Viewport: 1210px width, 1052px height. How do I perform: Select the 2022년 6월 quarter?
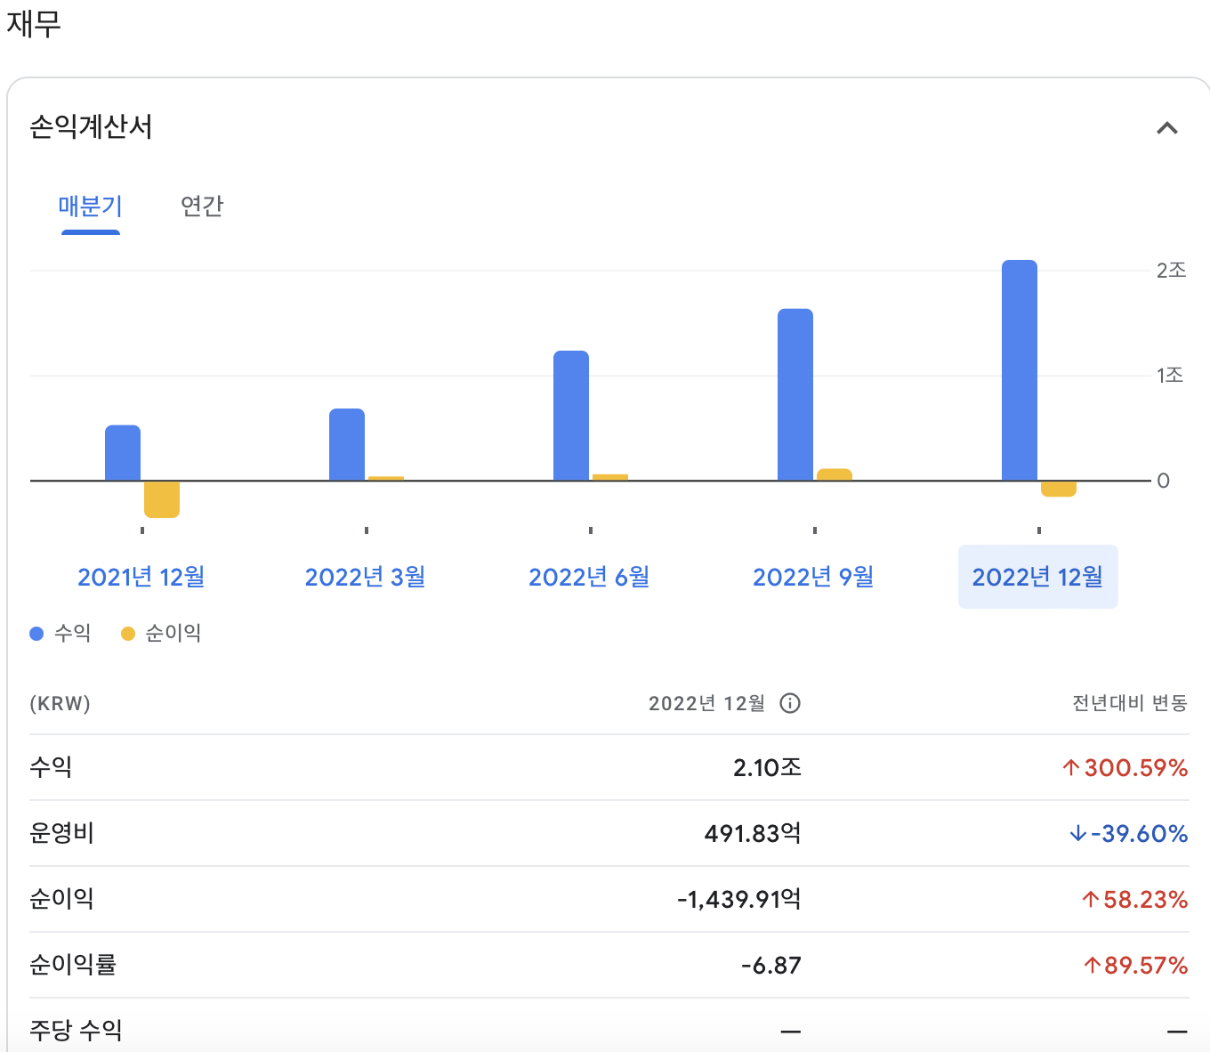tap(589, 577)
